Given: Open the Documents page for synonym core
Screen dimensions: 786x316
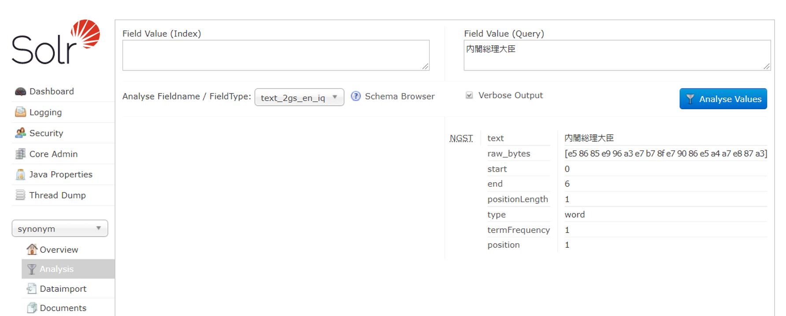Looking at the screenshot, I should point(63,308).
